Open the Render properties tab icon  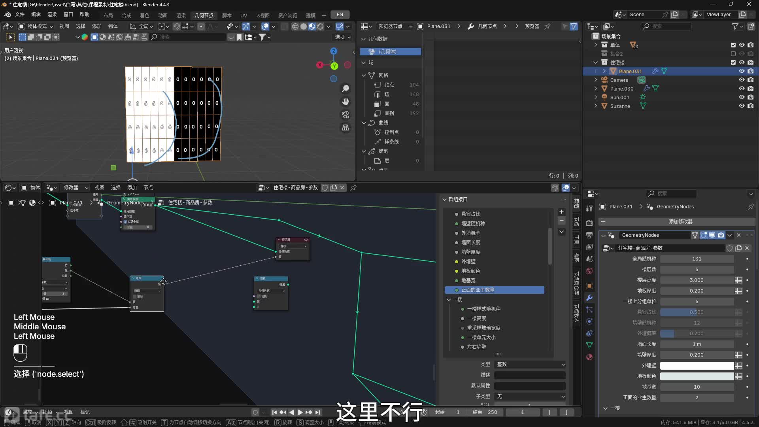pyautogui.click(x=589, y=223)
